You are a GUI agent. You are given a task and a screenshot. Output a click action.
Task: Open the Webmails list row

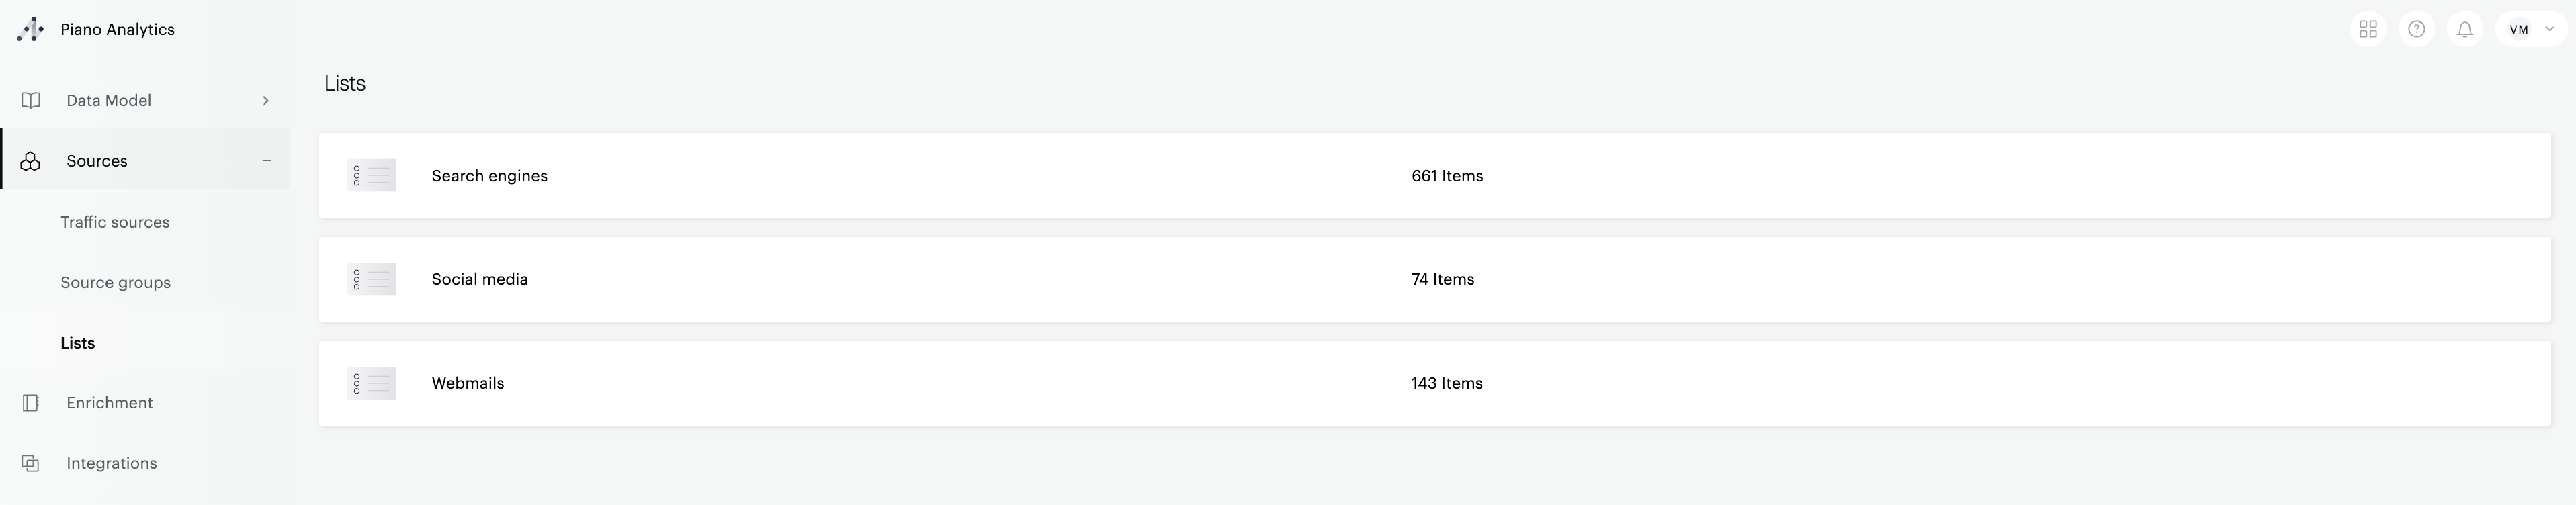click(468, 384)
